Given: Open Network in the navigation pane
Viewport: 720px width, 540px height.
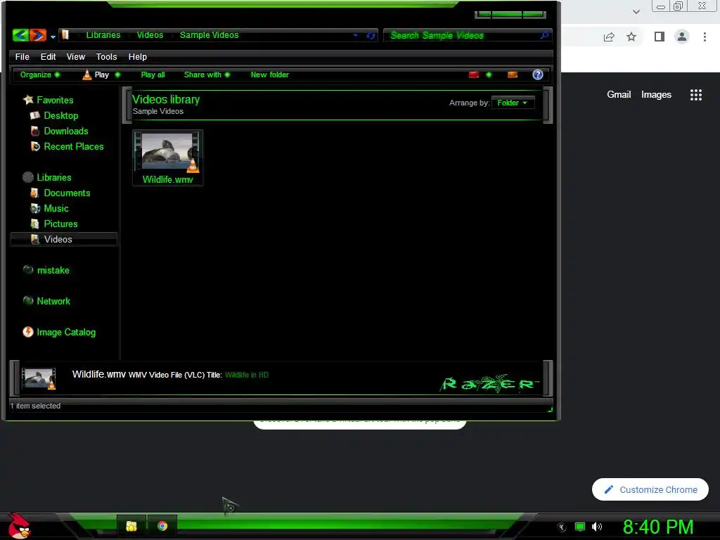Looking at the screenshot, I should [x=53, y=301].
